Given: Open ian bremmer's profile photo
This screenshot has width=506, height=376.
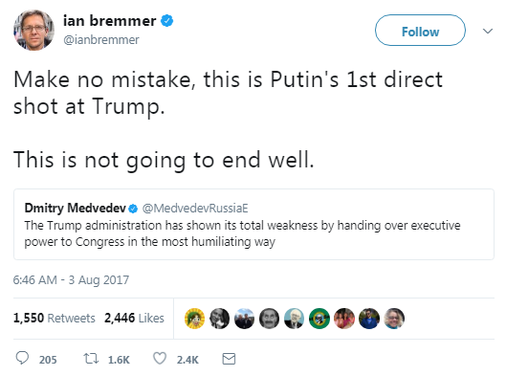Looking at the screenshot, I should 33,31.
